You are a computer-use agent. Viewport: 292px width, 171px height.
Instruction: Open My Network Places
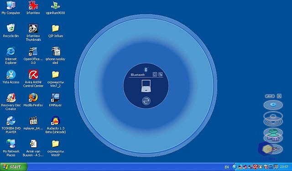point(11,148)
